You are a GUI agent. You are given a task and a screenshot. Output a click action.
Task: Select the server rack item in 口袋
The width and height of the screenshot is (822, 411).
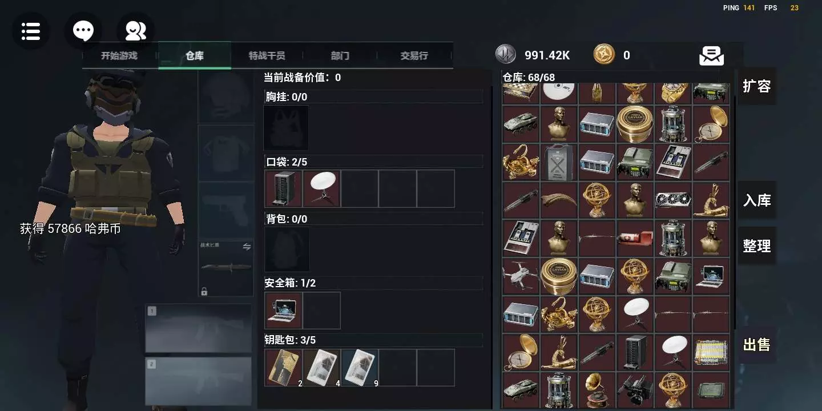click(284, 188)
